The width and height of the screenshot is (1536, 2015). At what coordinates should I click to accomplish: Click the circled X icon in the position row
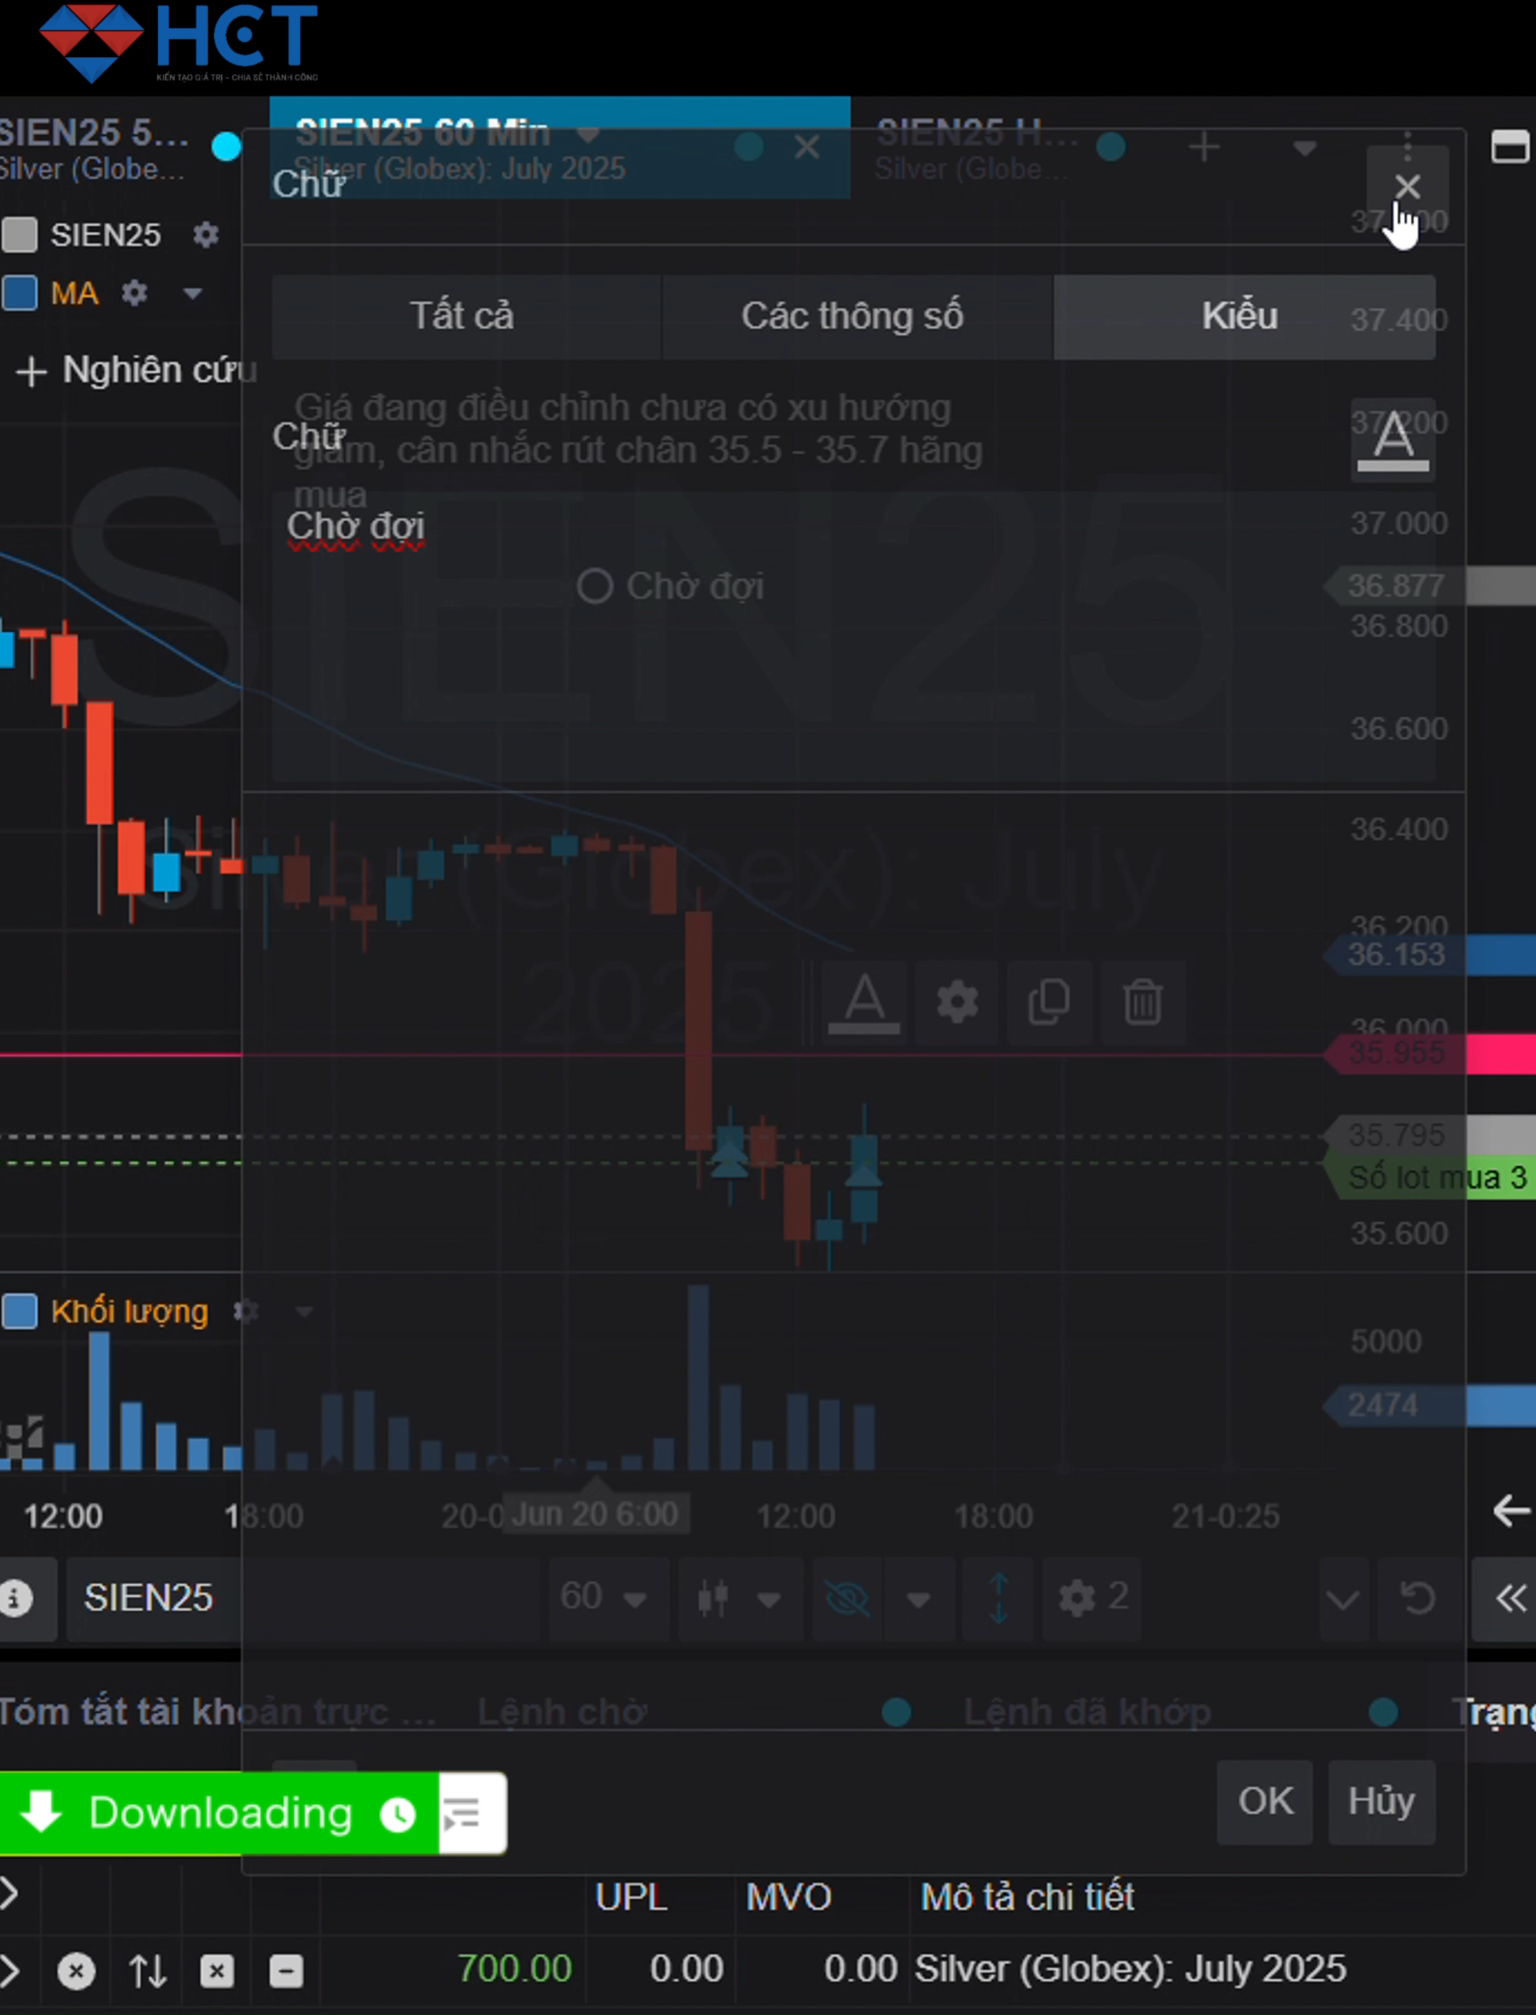[x=76, y=1971]
